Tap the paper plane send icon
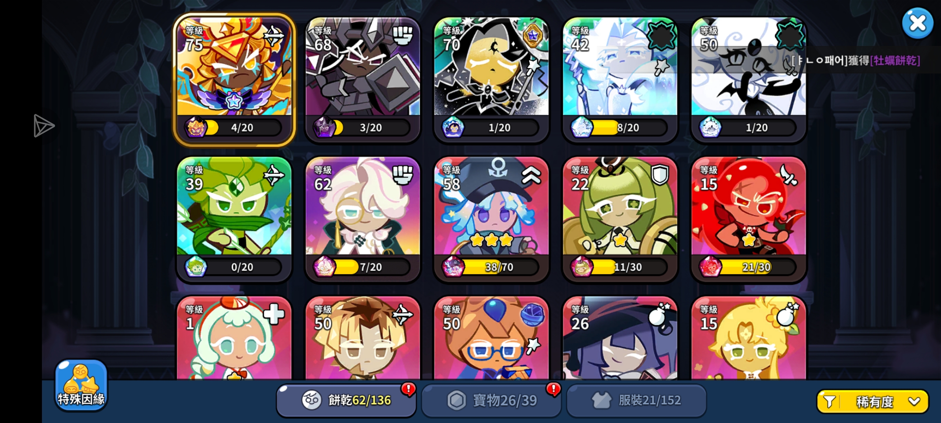Screen dimensions: 941x423 click(44, 126)
